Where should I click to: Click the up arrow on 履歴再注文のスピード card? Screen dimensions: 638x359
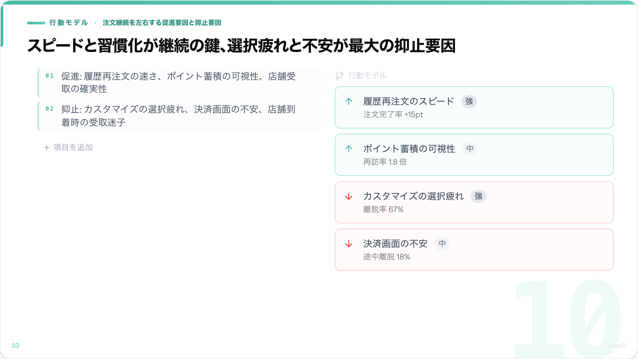tap(349, 101)
